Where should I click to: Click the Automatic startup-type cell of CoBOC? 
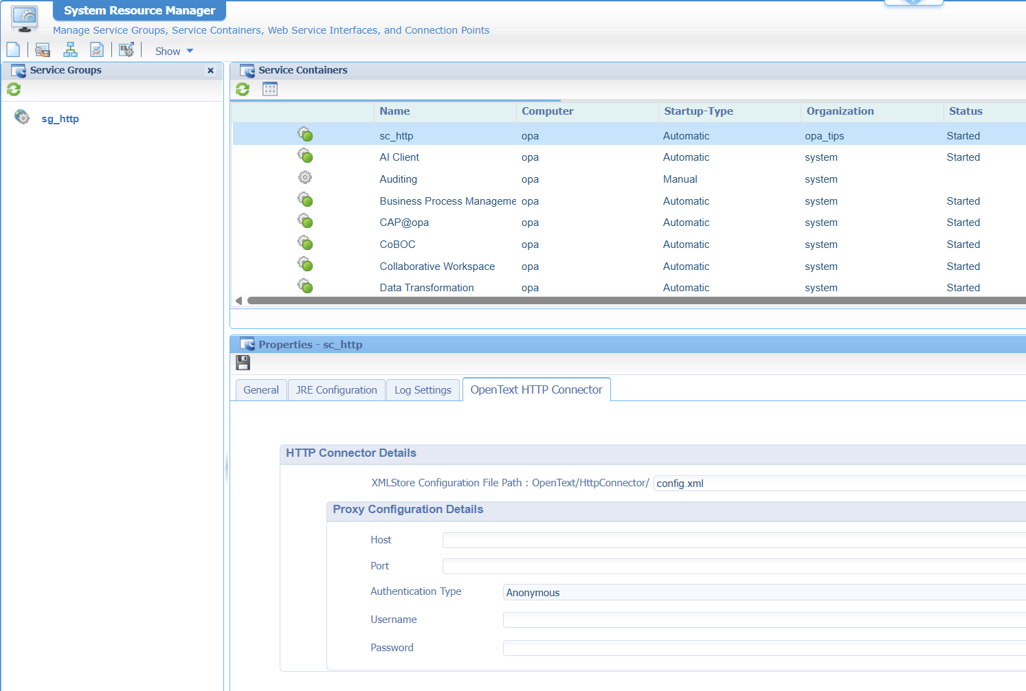pos(687,245)
